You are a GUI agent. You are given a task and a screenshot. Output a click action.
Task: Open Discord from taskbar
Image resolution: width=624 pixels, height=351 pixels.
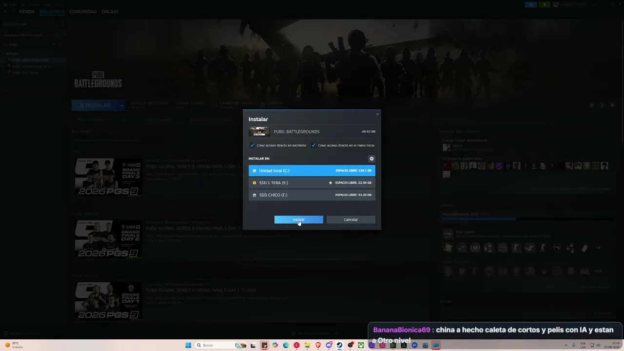click(329, 345)
